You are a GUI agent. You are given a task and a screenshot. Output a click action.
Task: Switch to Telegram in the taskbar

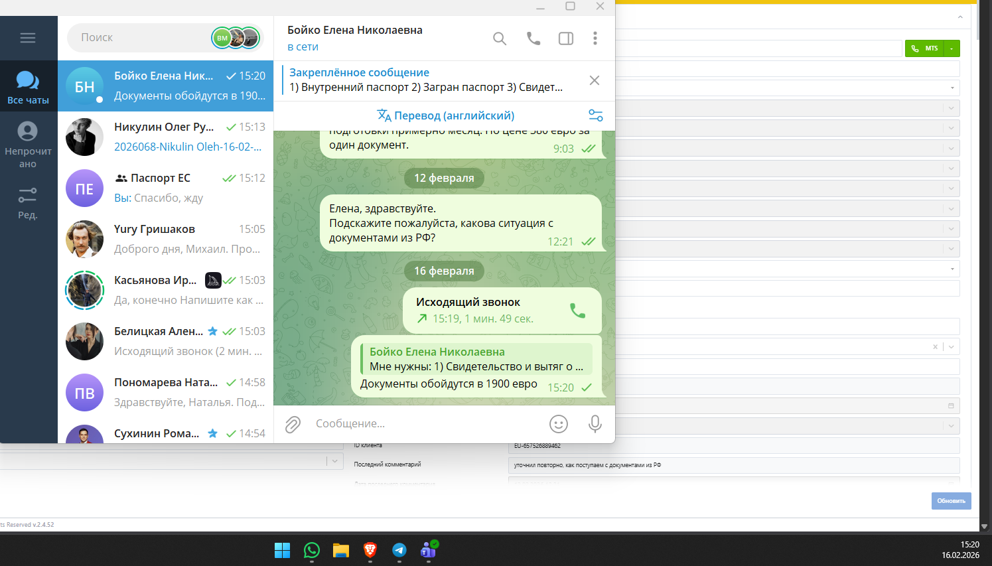point(399,550)
